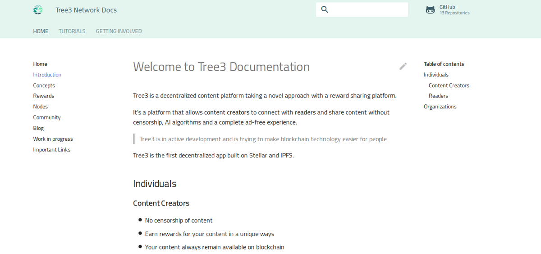The image size is (541, 254).
Task: Click the search magnifier icon
Action: [x=325, y=9]
